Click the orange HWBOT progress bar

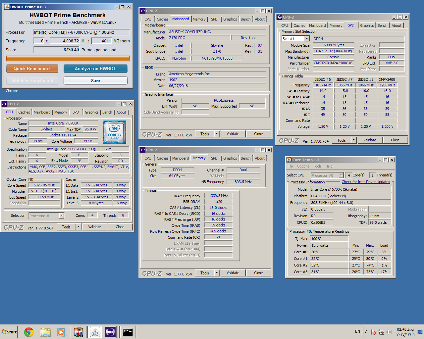pos(68,58)
